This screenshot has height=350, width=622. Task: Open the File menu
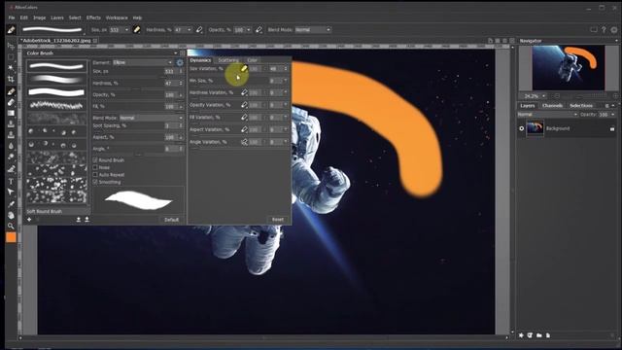[12, 17]
